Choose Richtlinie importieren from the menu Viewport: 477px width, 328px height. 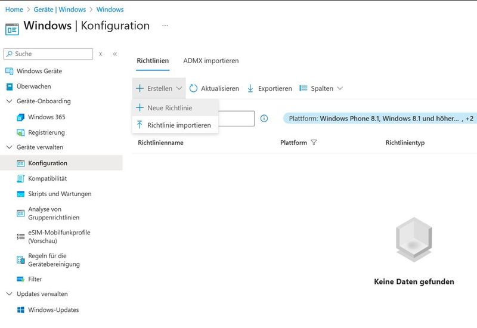tap(175, 125)
